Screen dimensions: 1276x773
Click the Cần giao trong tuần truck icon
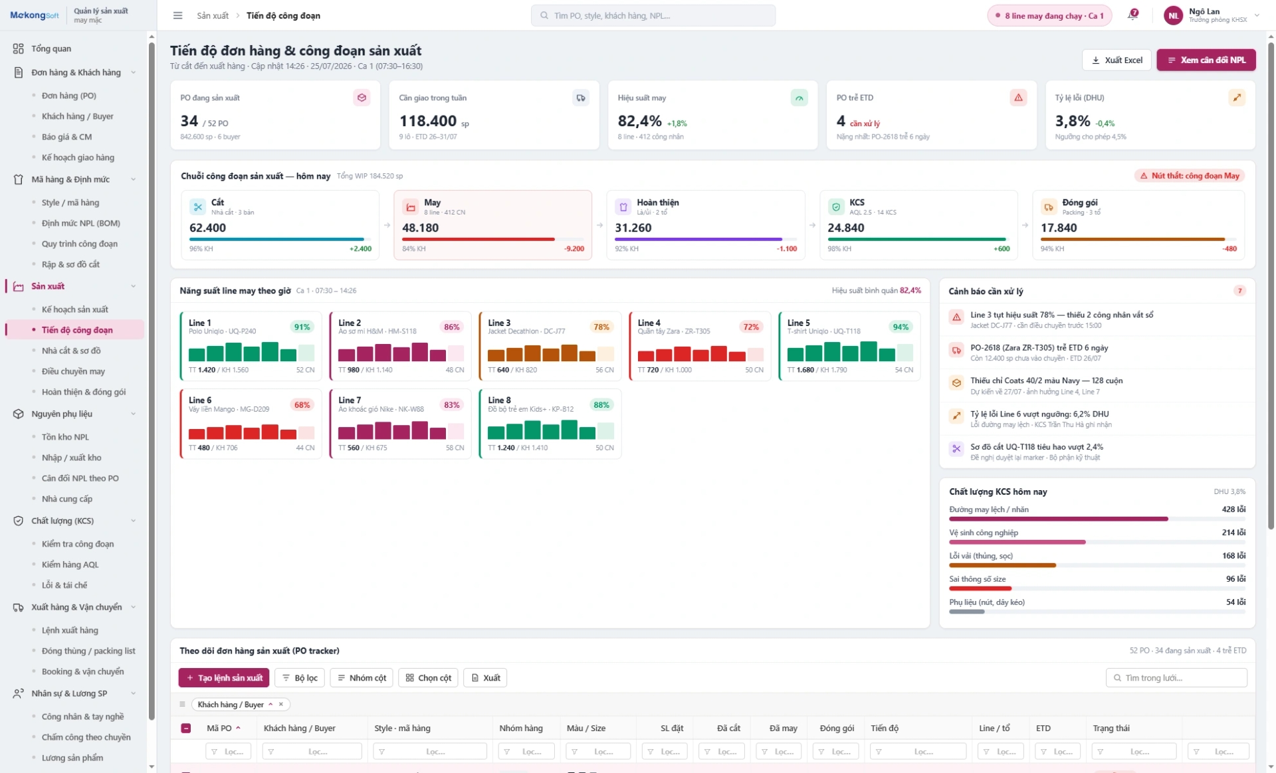581,98
